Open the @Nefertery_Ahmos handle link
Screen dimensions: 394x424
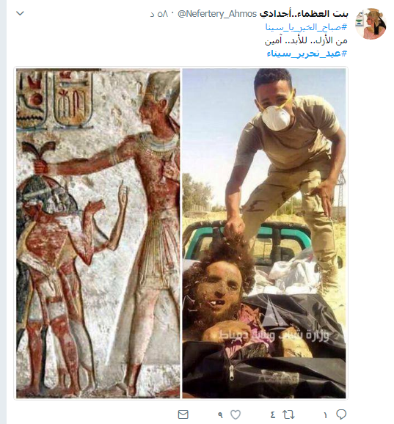[x=217, y=13]
